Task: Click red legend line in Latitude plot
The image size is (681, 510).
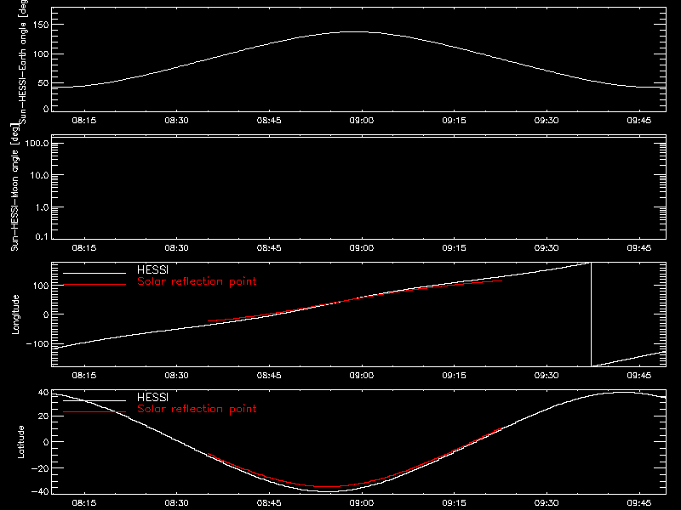Action: coord(94,412)
